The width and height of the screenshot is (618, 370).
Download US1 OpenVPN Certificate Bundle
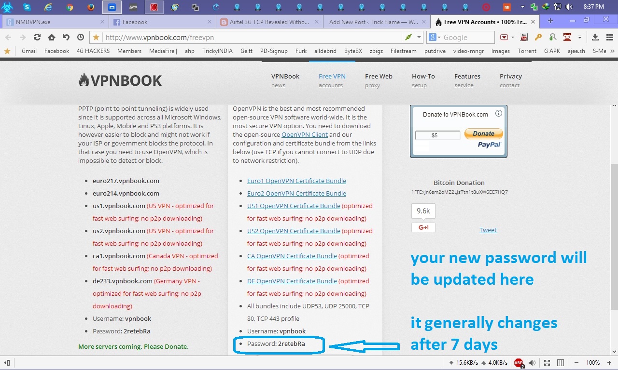(x=294, y=206)
